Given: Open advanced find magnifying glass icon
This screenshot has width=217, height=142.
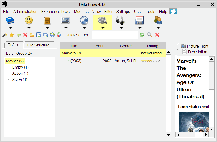Looking at the screenshot, I should tap(150, 35).
